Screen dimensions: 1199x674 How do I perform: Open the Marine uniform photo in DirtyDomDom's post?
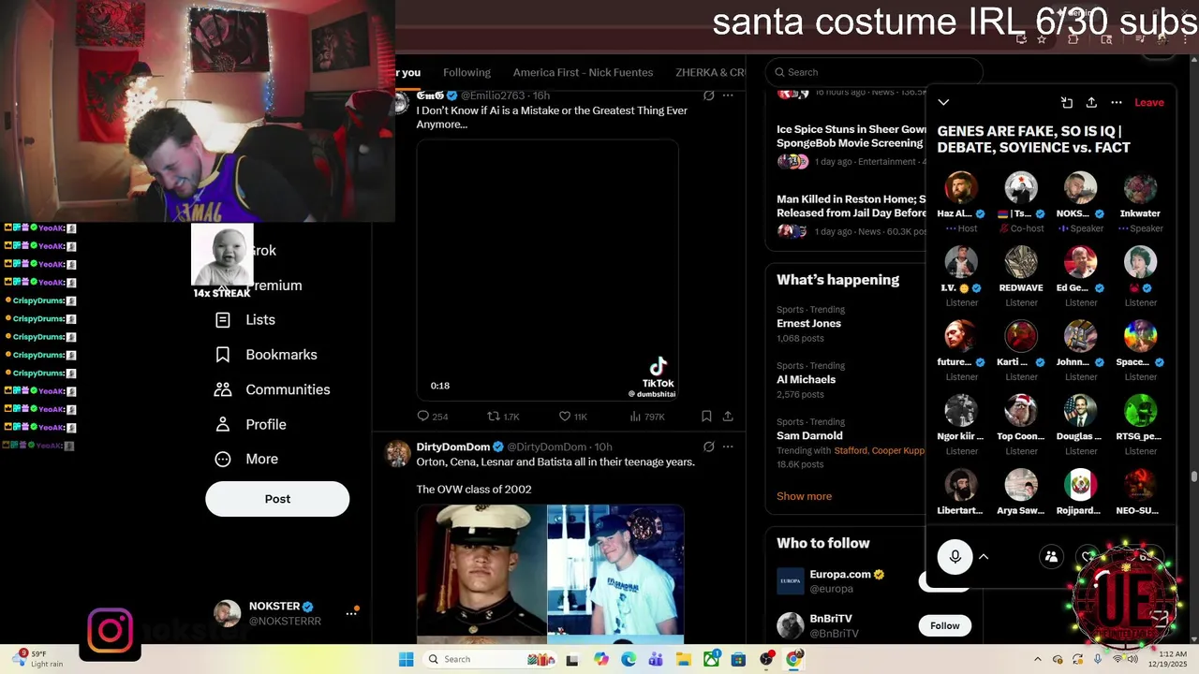point(481,572)
